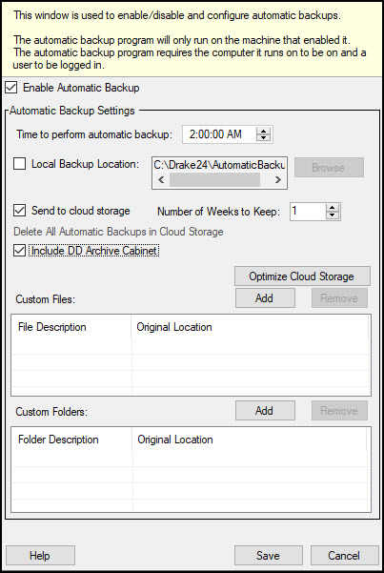
Task: Click the Optimize Cloud Storage button
Action: (302, 276)
